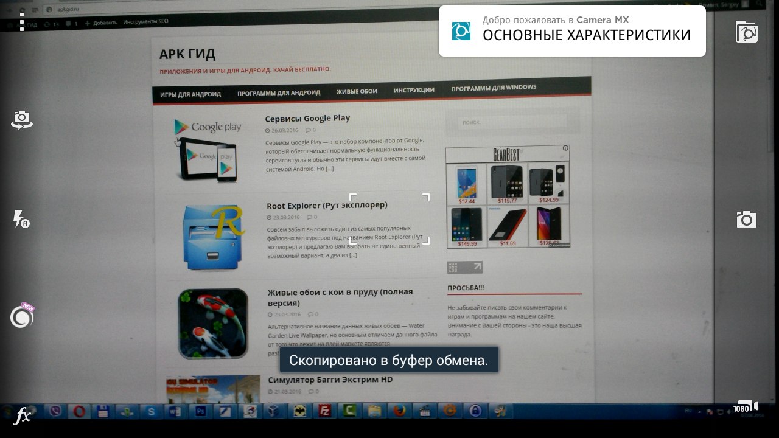
Task: Tap the 'Скопировано в буфер обмена' toast
Action: pyautogui.click(x=389, y=360)
